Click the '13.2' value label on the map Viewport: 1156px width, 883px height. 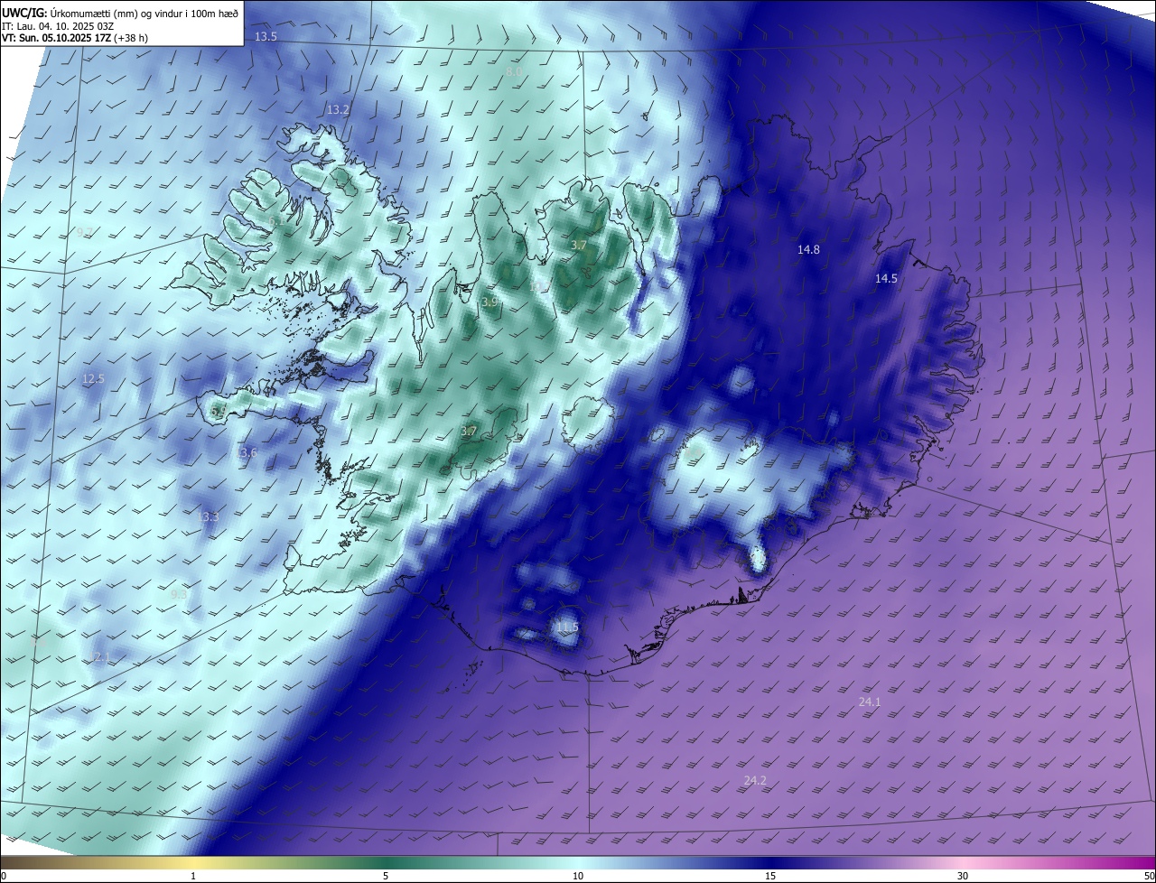(x=338, y=109)
